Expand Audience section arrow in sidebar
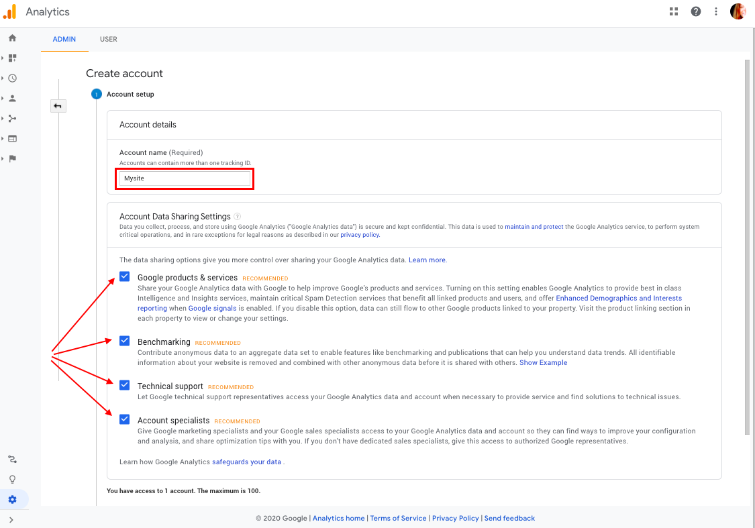Viewport: 755px width, 528px height. pos(3,98)
